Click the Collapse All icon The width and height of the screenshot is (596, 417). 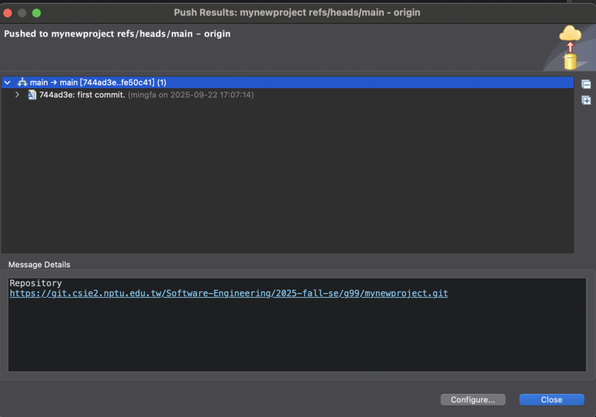pos(586,84)
